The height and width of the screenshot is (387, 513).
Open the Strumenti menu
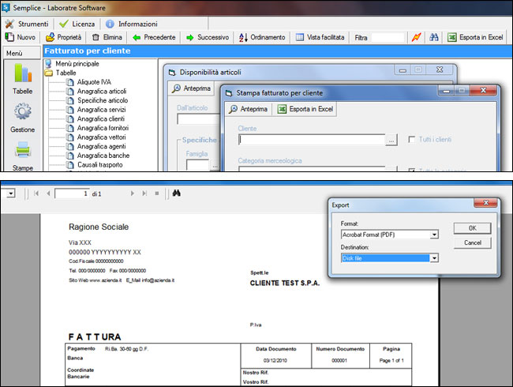pyautogui.click(x=27, y=24)
